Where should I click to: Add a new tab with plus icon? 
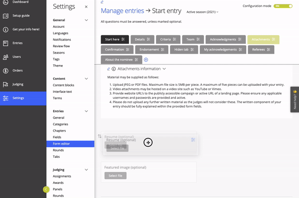pos(146,60)
